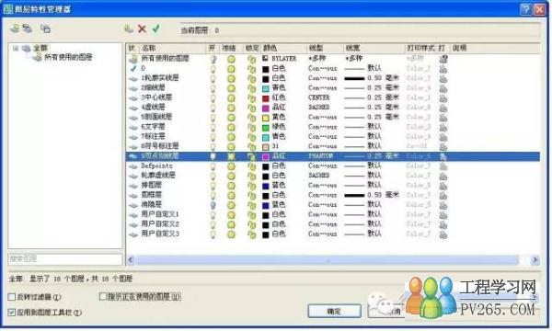Click the green check Set Current icon
Image resolution: width=552 pixels, height=331 pixels.
[x=156, y=29]
